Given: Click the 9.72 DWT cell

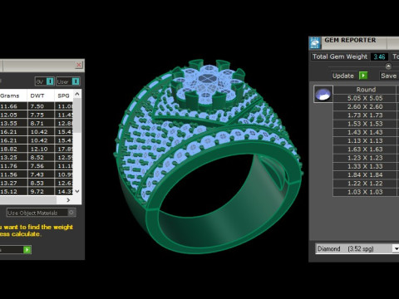Looking at the screenshot, I should click(x=41, y=192).
